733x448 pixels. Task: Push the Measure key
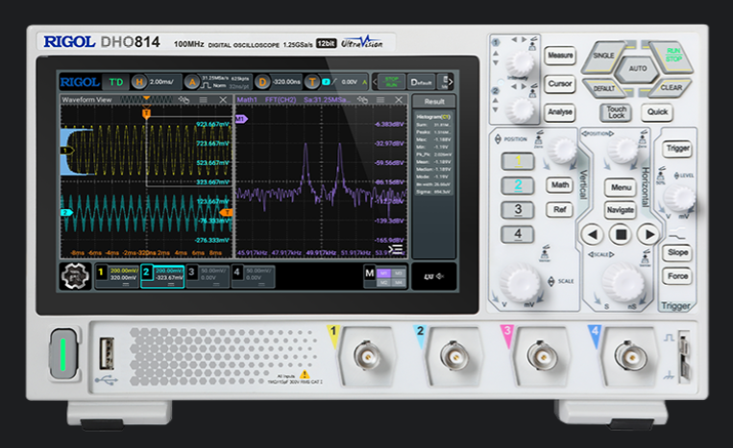(x=560, y=56)
